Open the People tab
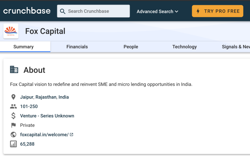250x156 pixels. (x=131, y=47)
